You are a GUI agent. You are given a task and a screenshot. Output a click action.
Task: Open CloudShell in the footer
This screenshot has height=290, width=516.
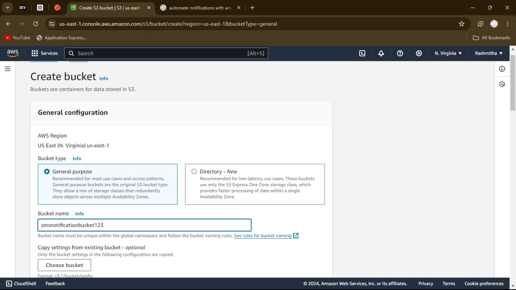point(21,284)
